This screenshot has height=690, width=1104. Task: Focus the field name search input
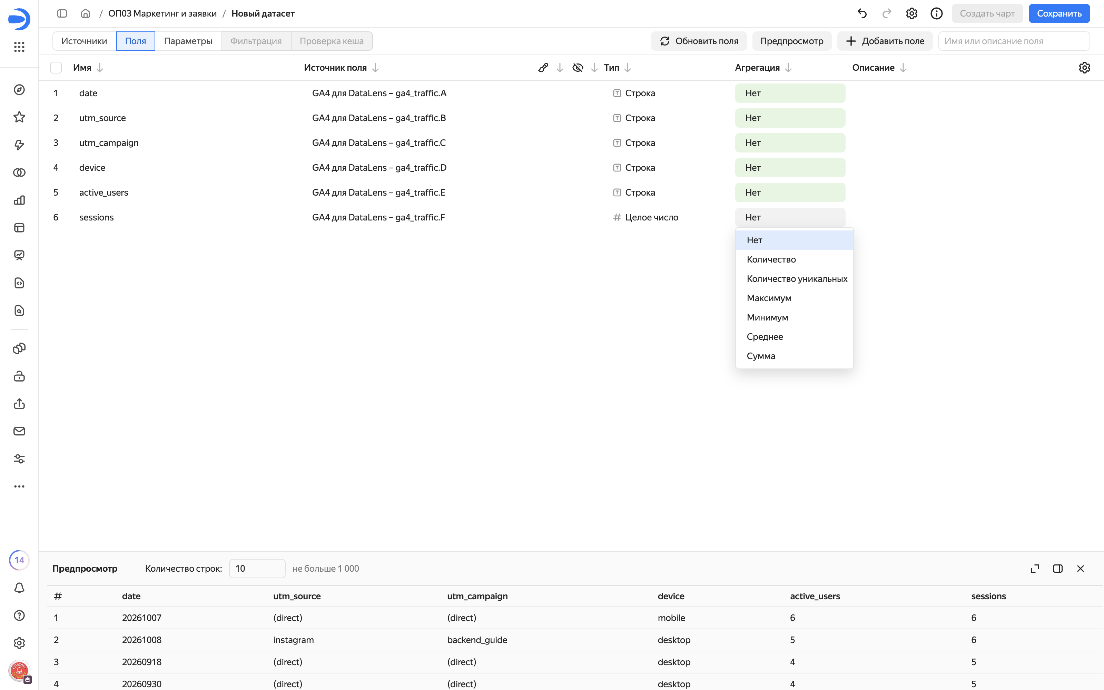[1014, 41]
